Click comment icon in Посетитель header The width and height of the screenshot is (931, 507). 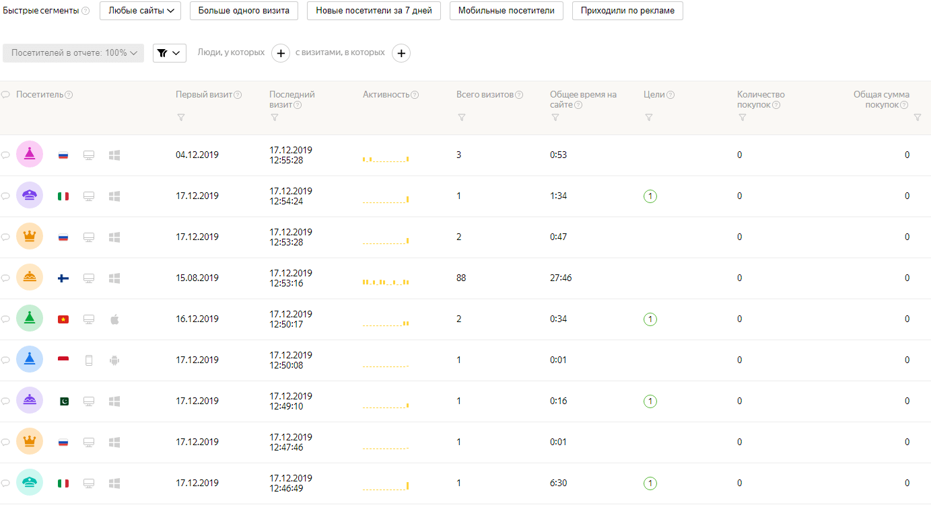5,95
